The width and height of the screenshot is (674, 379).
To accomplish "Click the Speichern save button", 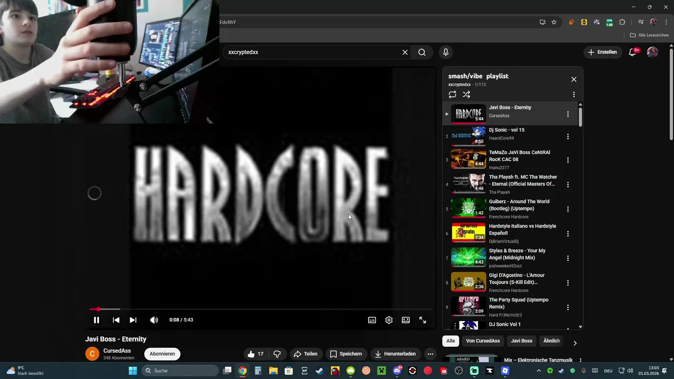I will tap(345, 354).
